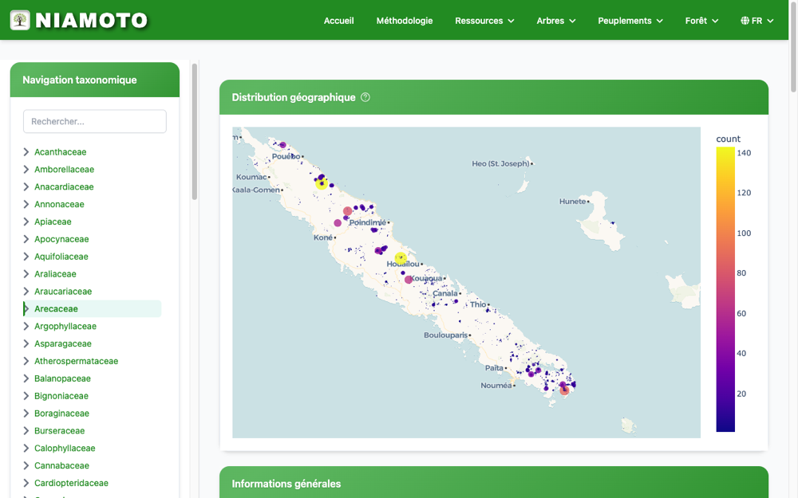Expand the Apiaceae family chevron
Image resolution: width=798 pixels, height=498 pixels.
coord(26,222)
